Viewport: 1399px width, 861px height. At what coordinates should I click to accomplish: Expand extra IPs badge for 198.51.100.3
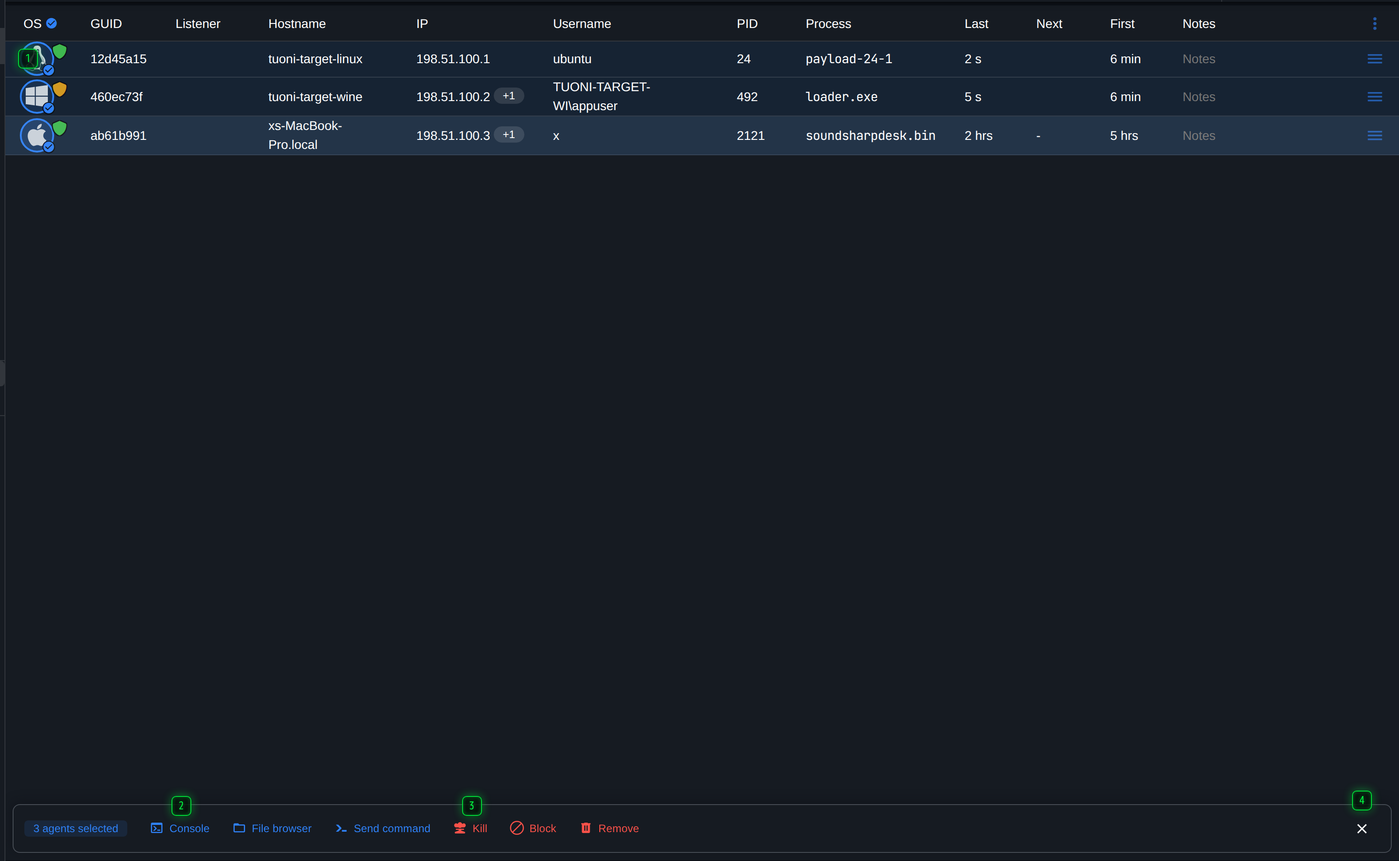pyautogui.click(x=509, y=134)
